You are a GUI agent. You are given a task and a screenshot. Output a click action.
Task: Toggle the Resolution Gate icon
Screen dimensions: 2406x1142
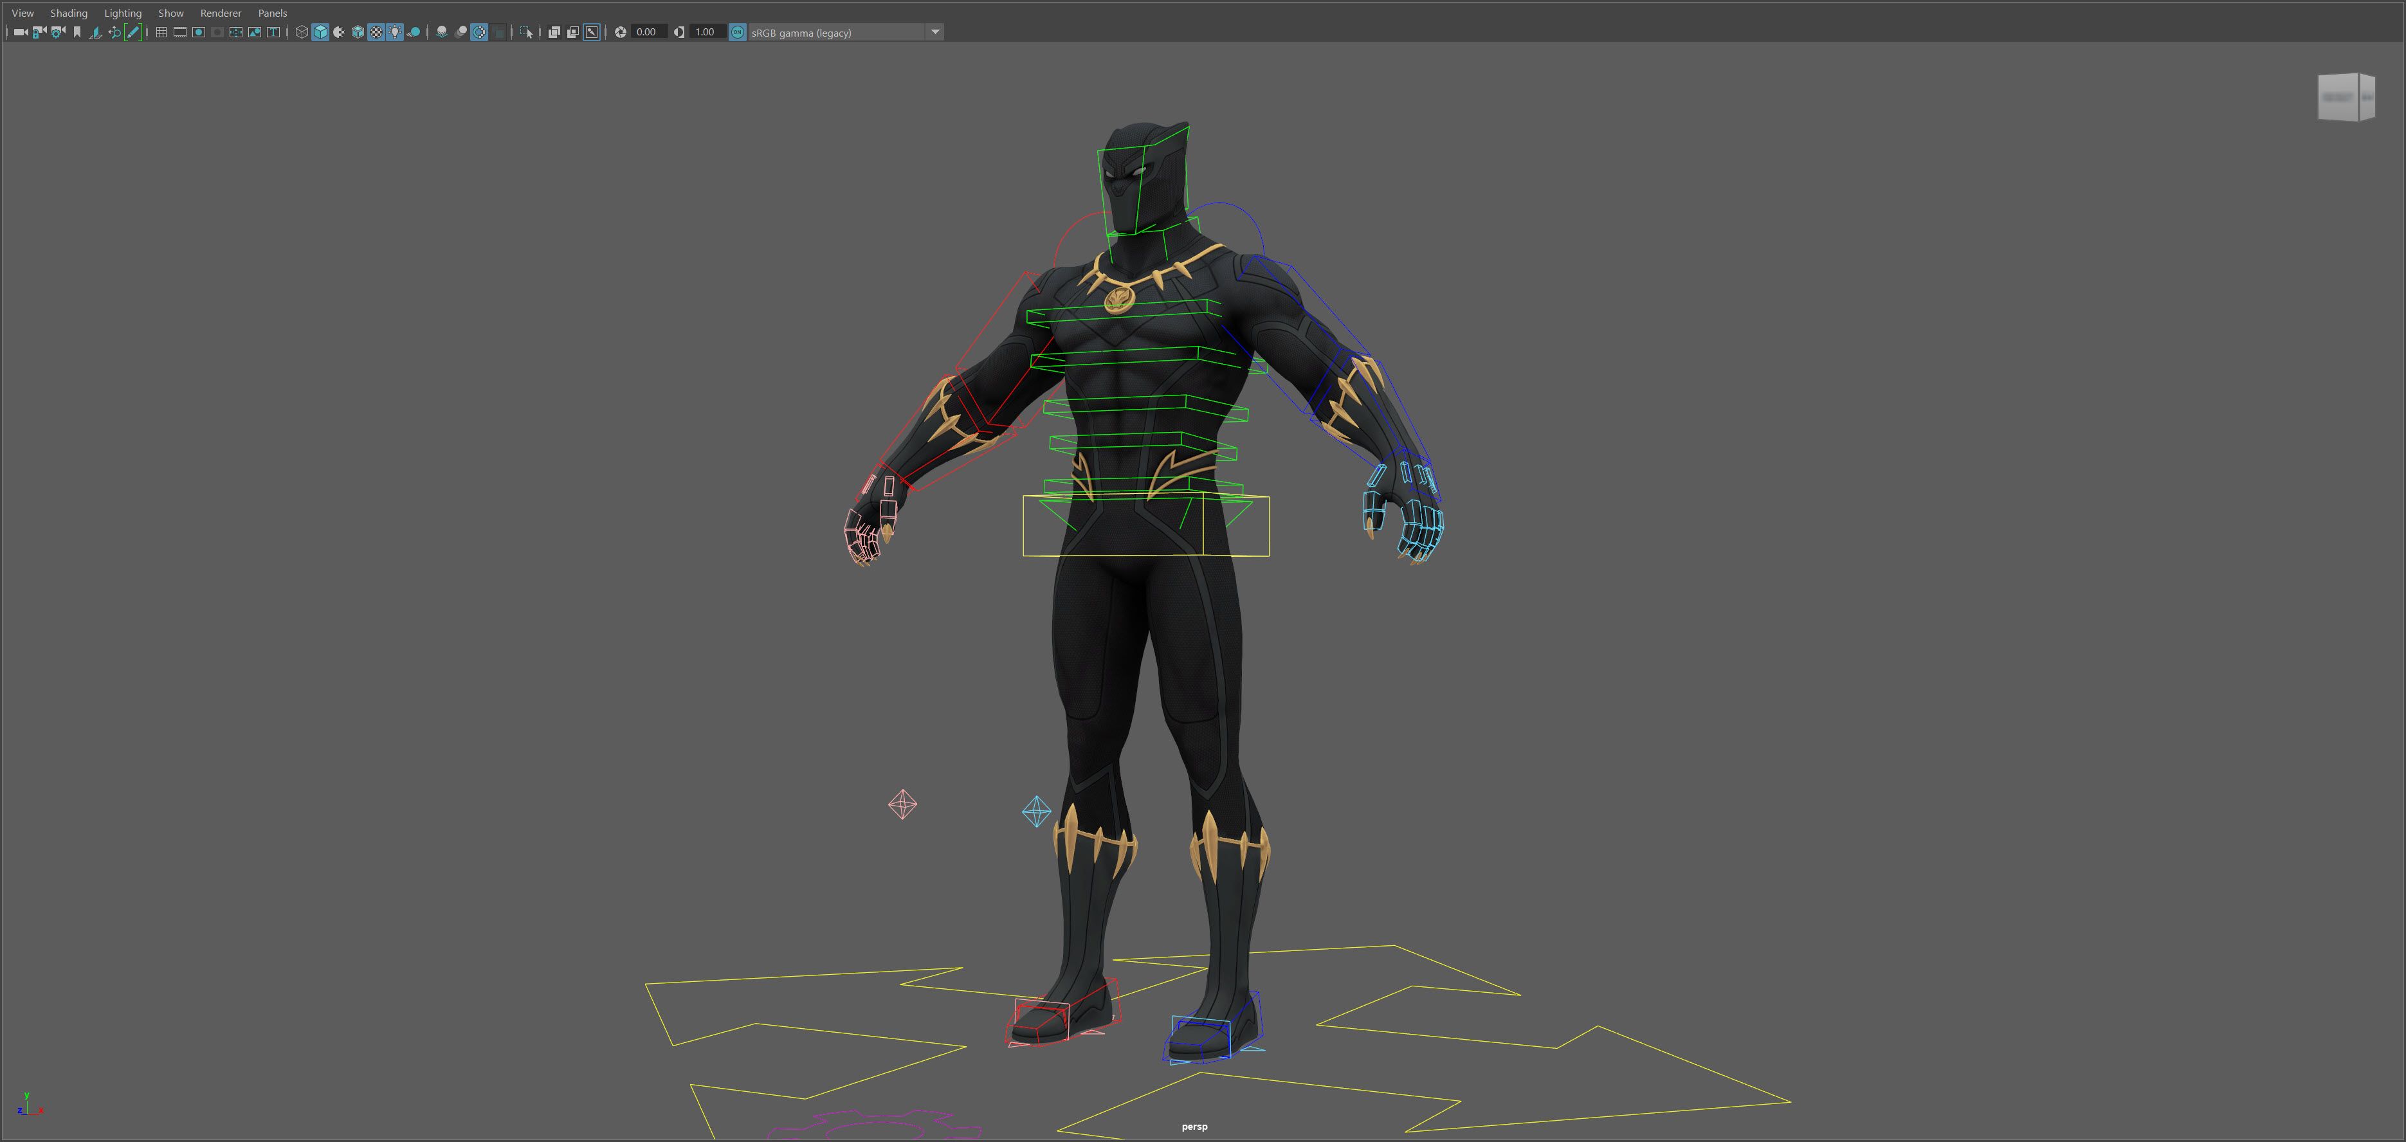[x=198, y=32]
